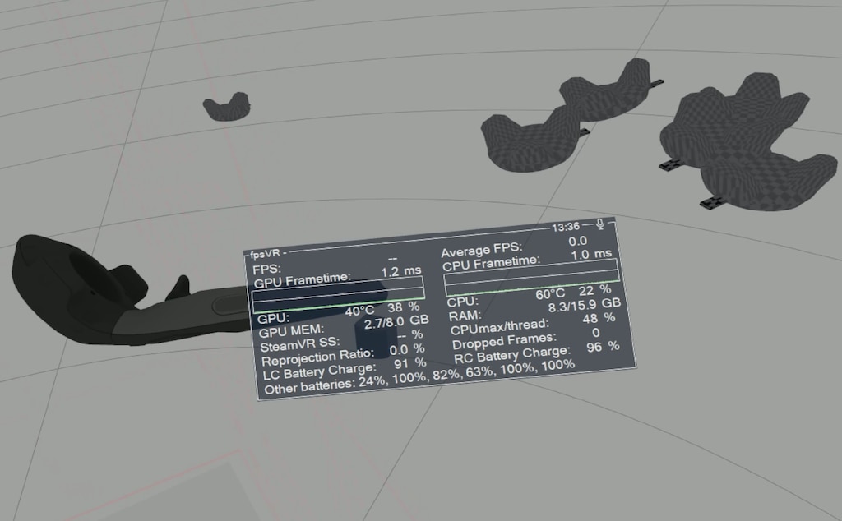Click the RC Battery Charge reading
The height and width of the screenshot is (521, 842).
coord(535,352)
